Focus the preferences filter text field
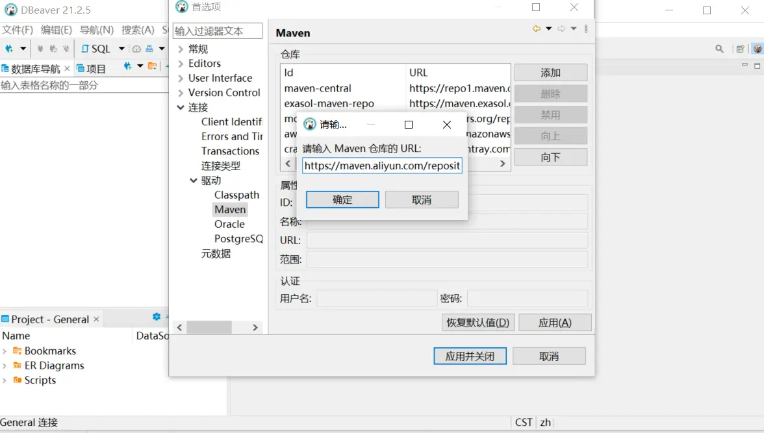Image resolution: width=764 pixels, height=433 pixels. pyautogui.click(x=217, y=31)
